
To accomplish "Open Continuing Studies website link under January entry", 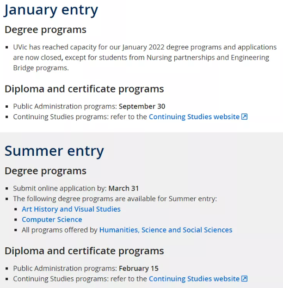I will point(194,117).
